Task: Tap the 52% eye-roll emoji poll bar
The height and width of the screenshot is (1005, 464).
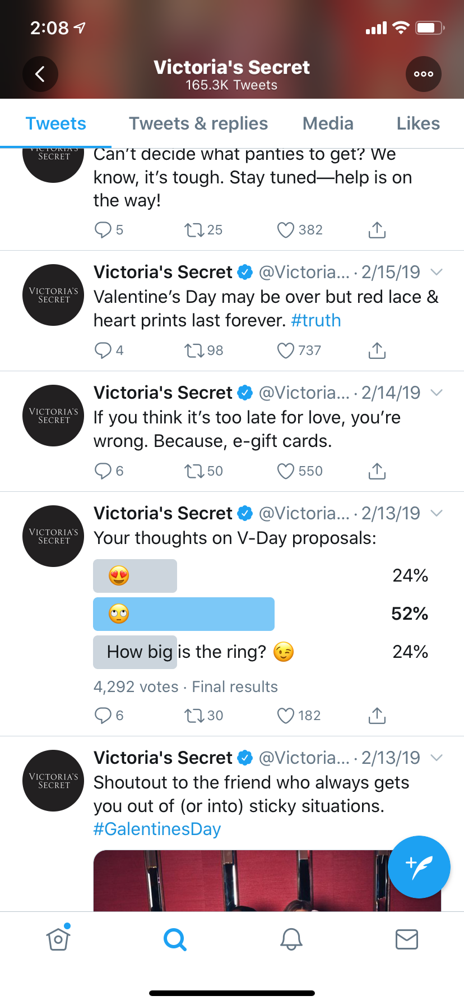Action: tap(184, 614)
